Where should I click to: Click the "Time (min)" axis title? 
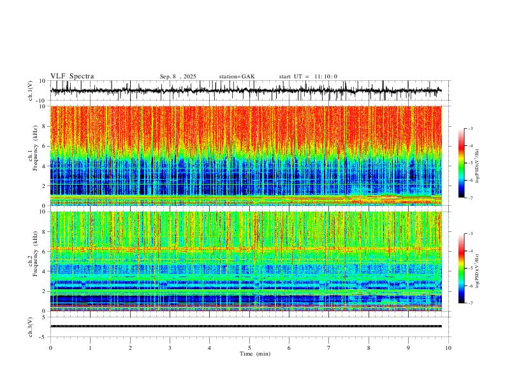pyautogui.click(x=255, y=354)
